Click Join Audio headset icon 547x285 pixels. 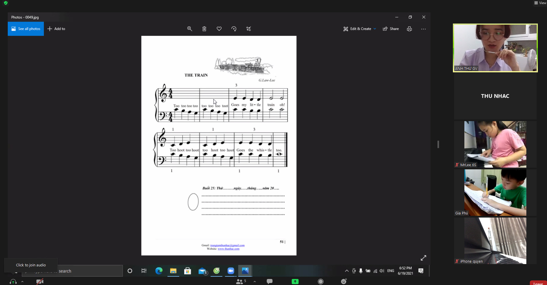[13, 281]
